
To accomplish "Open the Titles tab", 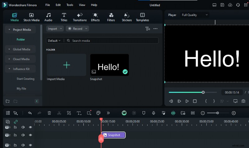I will 64,17.
